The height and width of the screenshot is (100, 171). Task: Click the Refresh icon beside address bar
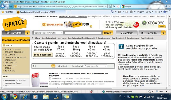[114, 6]
